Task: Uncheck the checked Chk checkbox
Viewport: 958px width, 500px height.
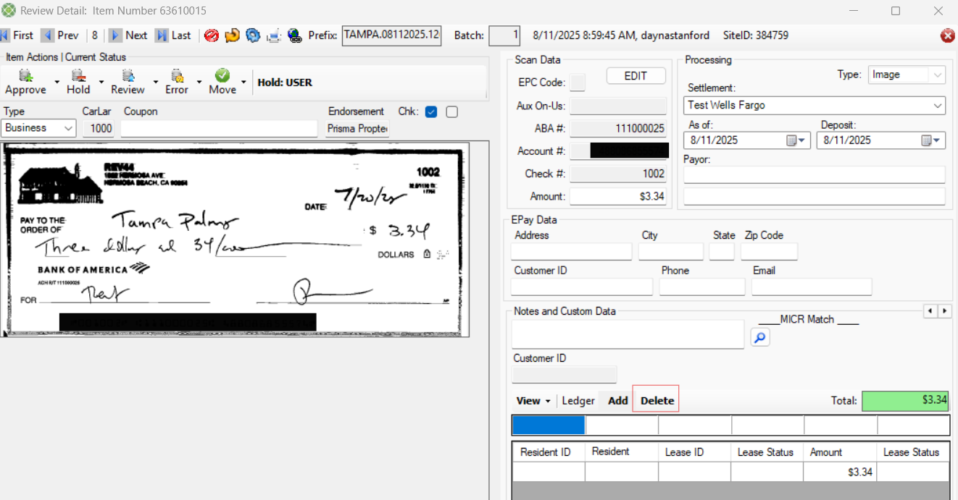Action: [x=431, y=112]
